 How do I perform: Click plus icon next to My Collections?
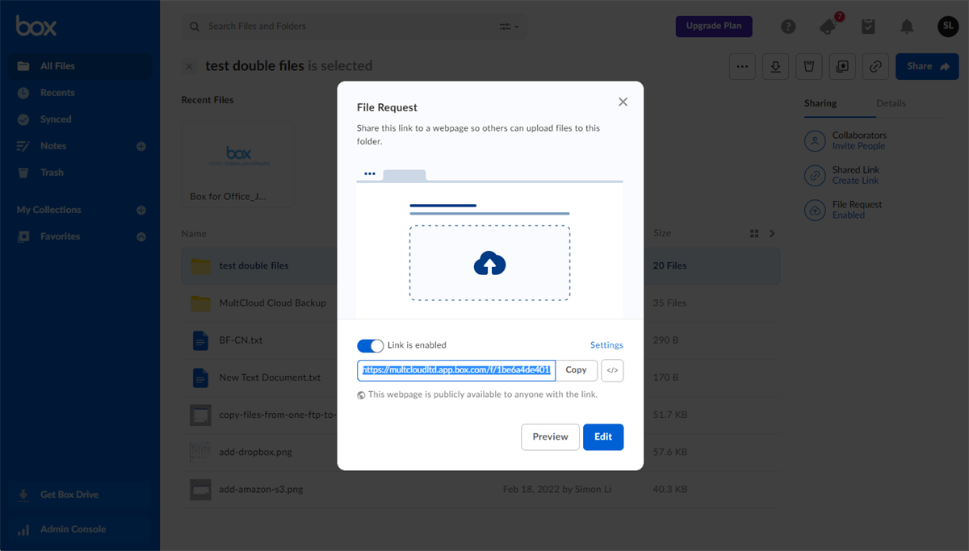(x=141, y=210)
